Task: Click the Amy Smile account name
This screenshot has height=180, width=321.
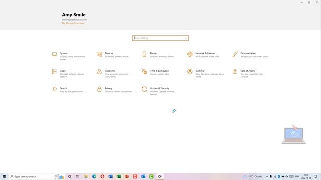Action: pos(74,15)
